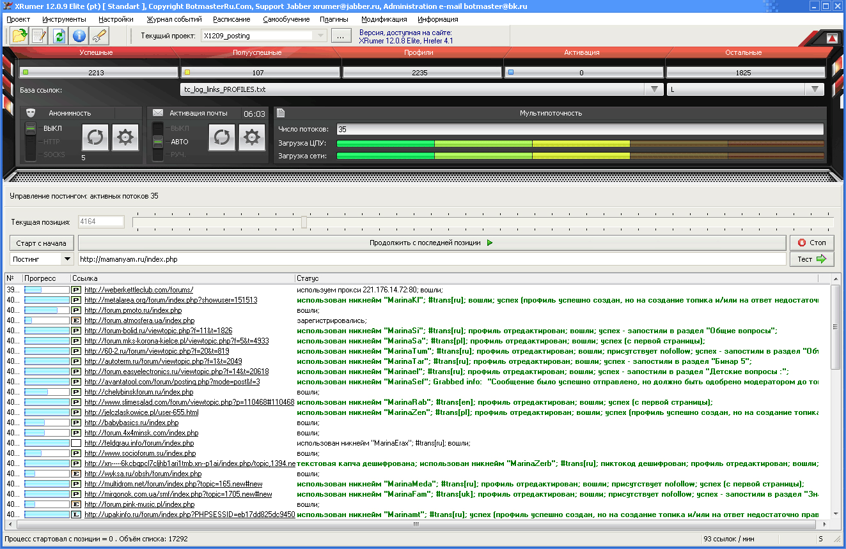Open the Полууспешные 107 counter
Viewport: 846px width, 549px height.
[x=260, y=73]
